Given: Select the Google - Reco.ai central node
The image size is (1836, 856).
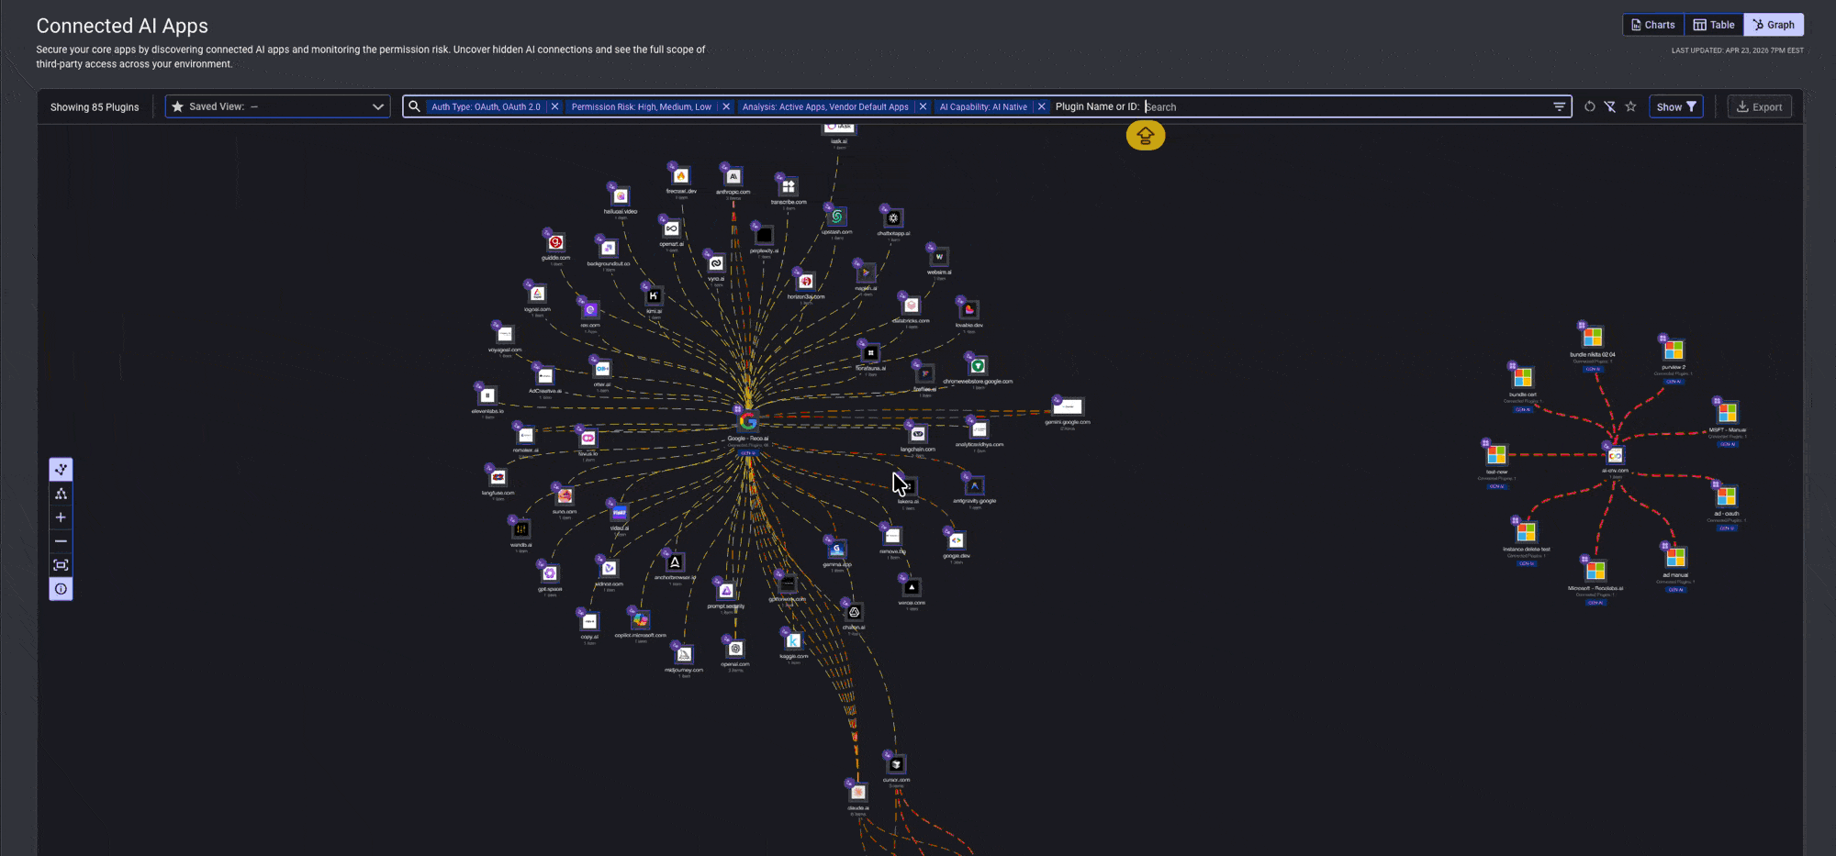Looking at the screenshot, I should (748, 421).
